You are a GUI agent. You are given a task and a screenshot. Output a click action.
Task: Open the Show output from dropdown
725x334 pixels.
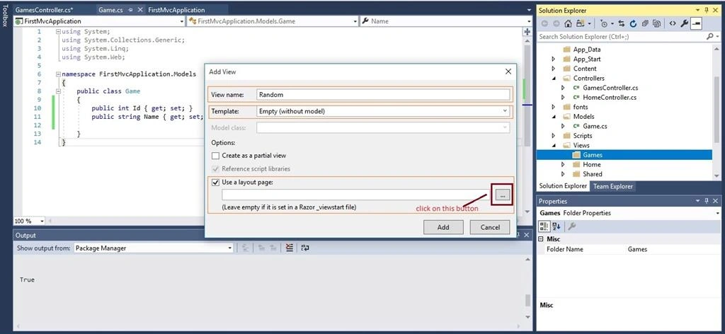pos(230,248)
